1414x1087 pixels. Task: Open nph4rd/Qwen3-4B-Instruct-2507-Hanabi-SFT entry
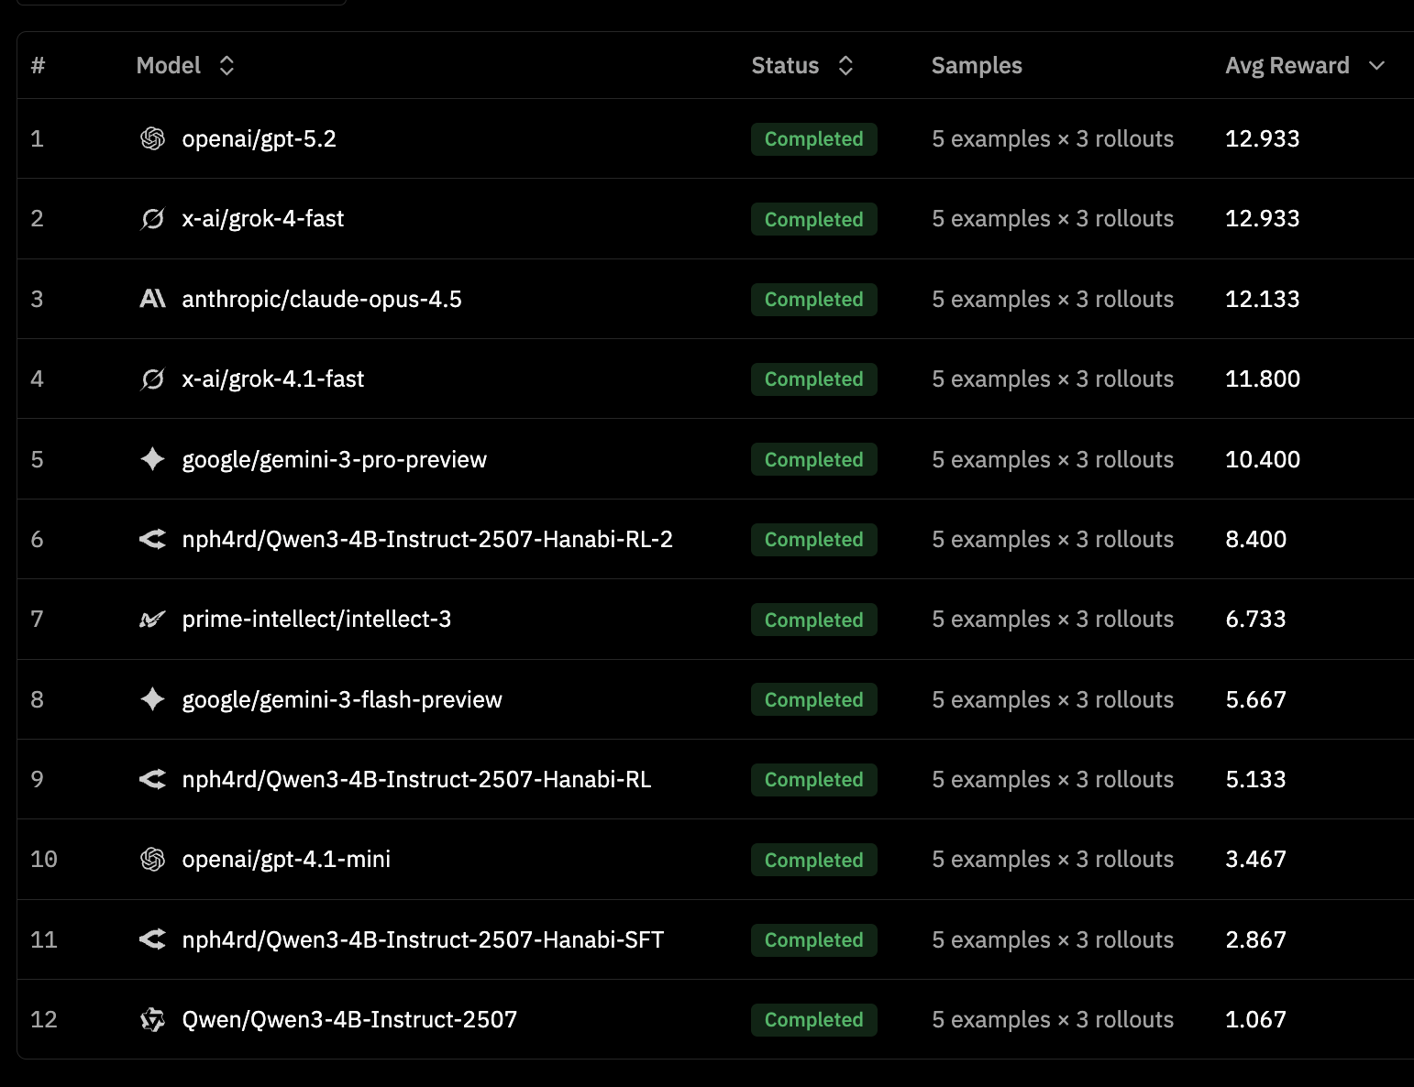[x=423, y=939]
